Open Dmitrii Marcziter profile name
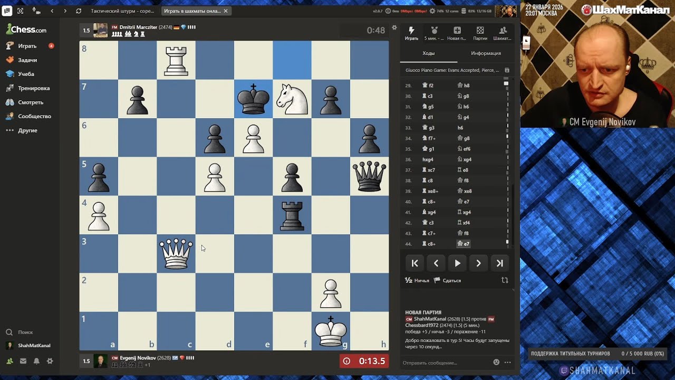The width and height of the screenshot is (675, 380). point(138,27)
